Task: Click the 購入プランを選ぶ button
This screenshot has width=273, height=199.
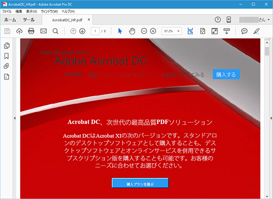Action: click(x=140, y=183)
